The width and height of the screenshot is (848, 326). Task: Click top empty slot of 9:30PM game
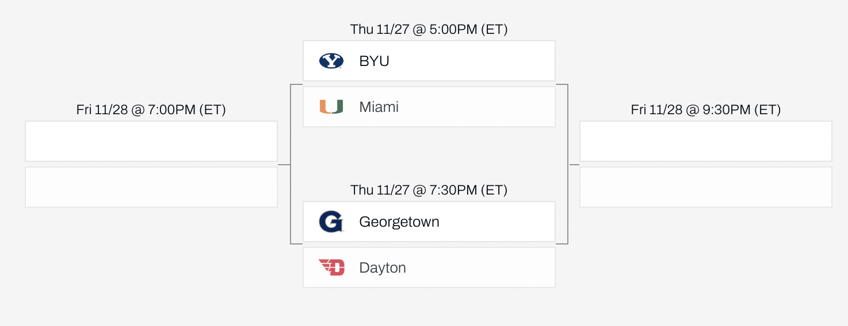click(x=705, y=141)
